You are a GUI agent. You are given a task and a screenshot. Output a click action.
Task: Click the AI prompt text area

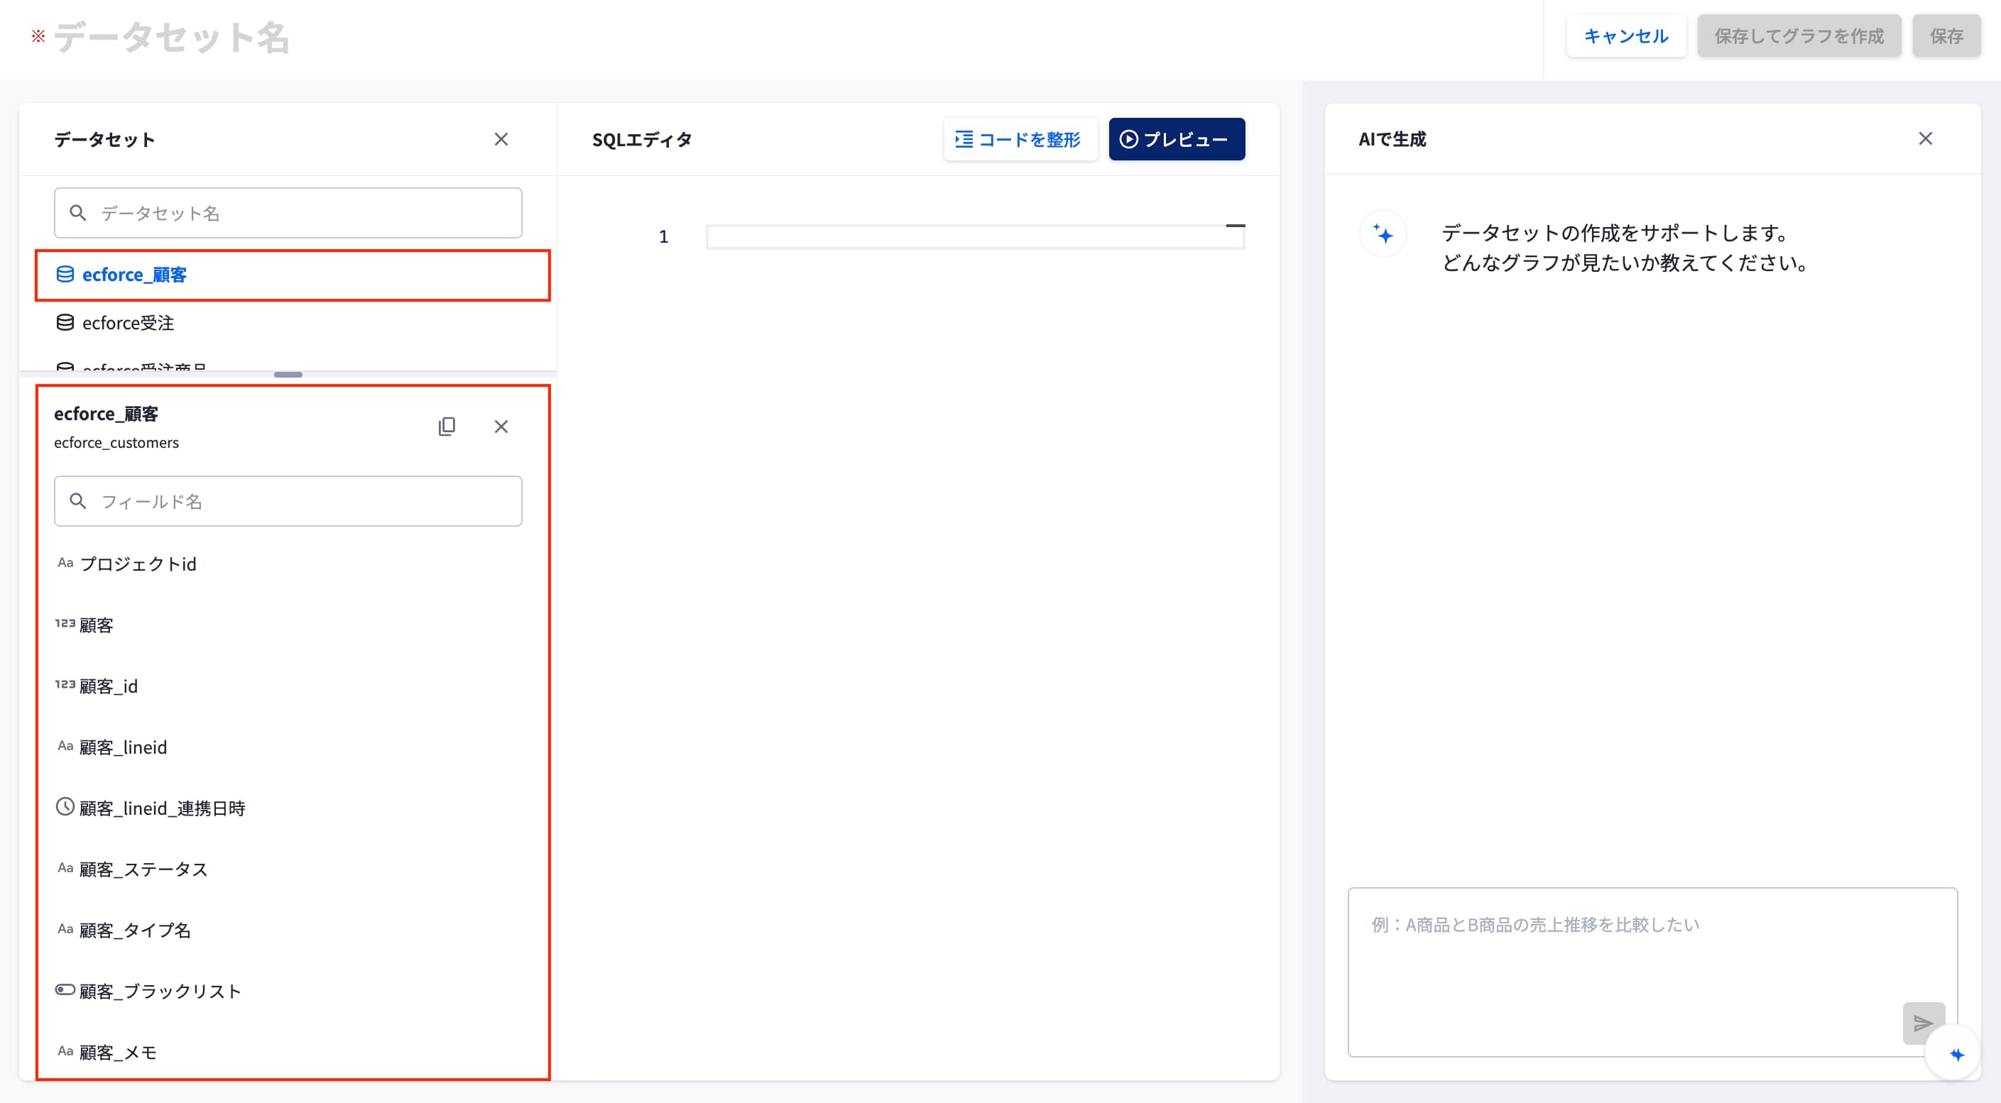(1652, 972)
